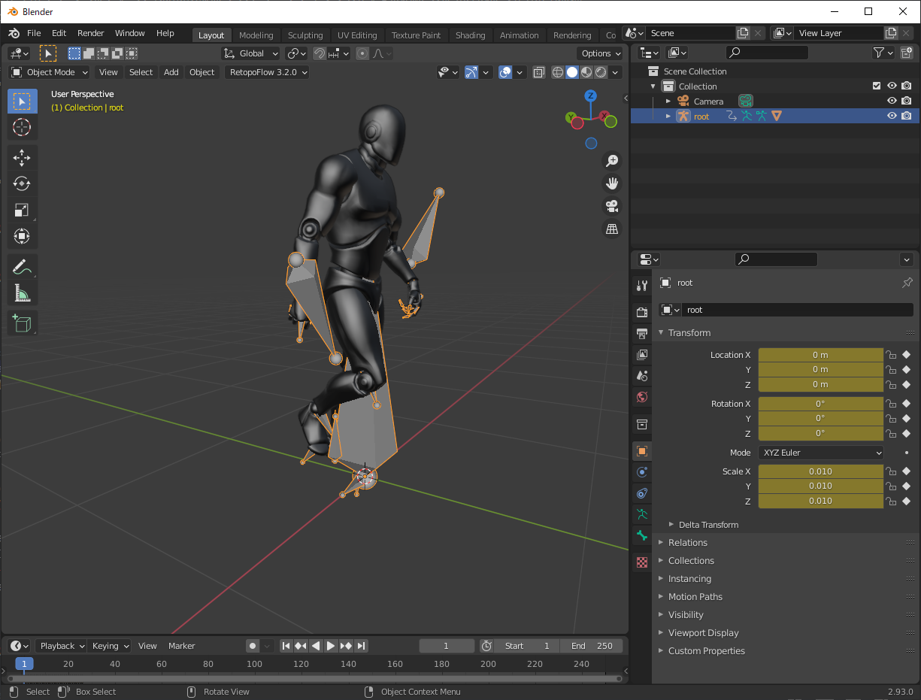Image resolution: width=921 pixels, height=700 pixels.
Task: Open the viewport Add menu
Action: [171, 72]
